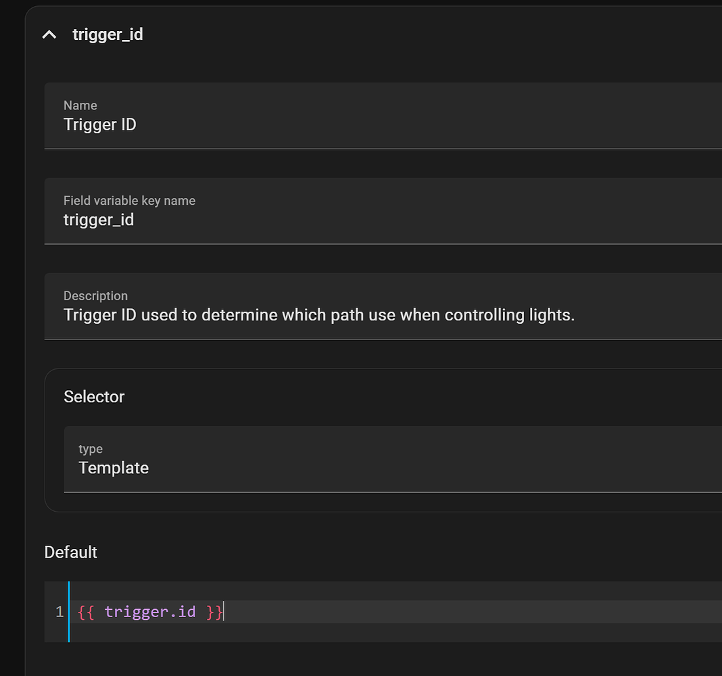The image size is (722, 676).
Task: Click the Field variable key name input
Action: pos(270,220)
